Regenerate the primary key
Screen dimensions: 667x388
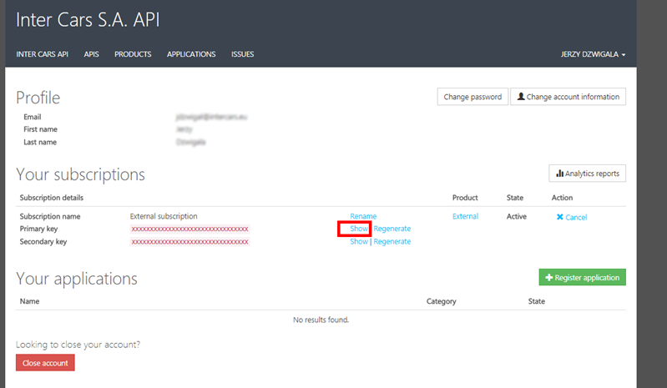(x=392, y=229)
